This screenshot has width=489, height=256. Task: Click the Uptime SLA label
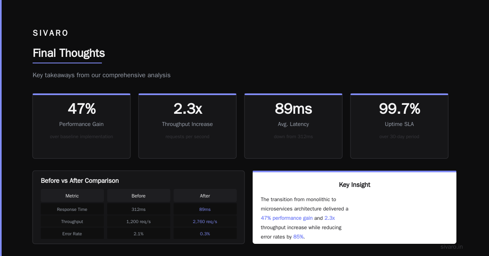[x=399, y=124]
